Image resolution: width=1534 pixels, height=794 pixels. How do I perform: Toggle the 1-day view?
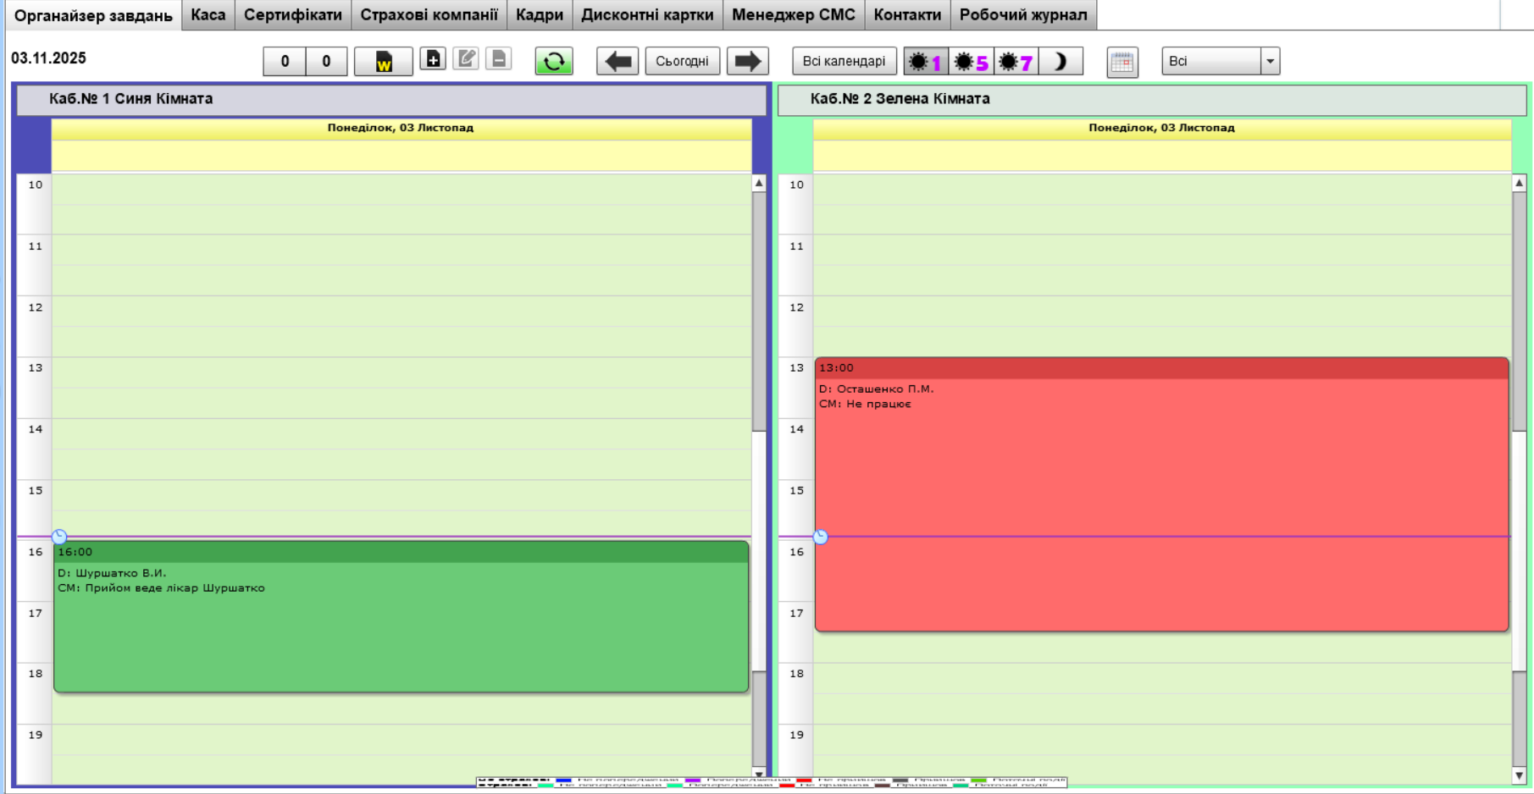pos(926,62)
